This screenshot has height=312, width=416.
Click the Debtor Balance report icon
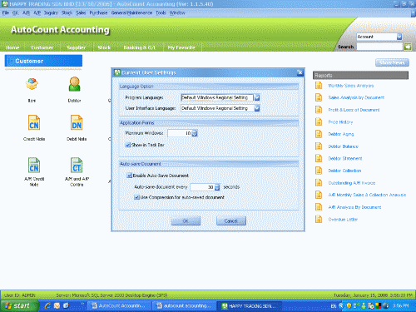pyautogui.click(x=319, y=146)
